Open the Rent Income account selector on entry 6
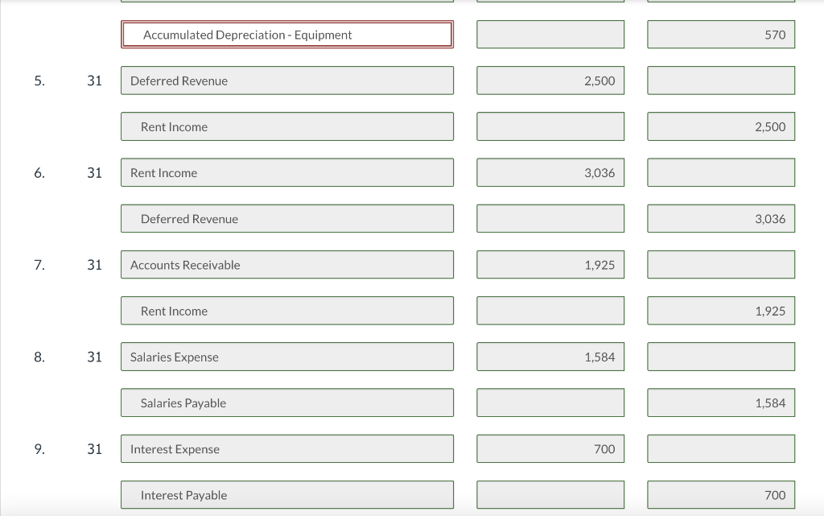Viewport: 824px width, 516px height. coord(286,172)
